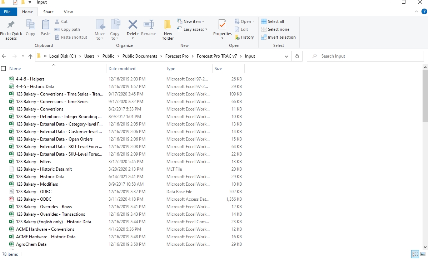Open Customize Quick Access Toolbar dropdown
This screenshot has width=429, height=259.
(x=30, y=3)
